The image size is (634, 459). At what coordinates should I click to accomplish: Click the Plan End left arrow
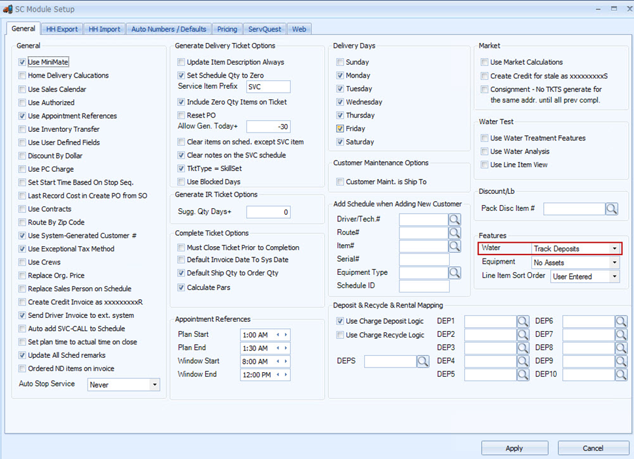tap(278, 348)
